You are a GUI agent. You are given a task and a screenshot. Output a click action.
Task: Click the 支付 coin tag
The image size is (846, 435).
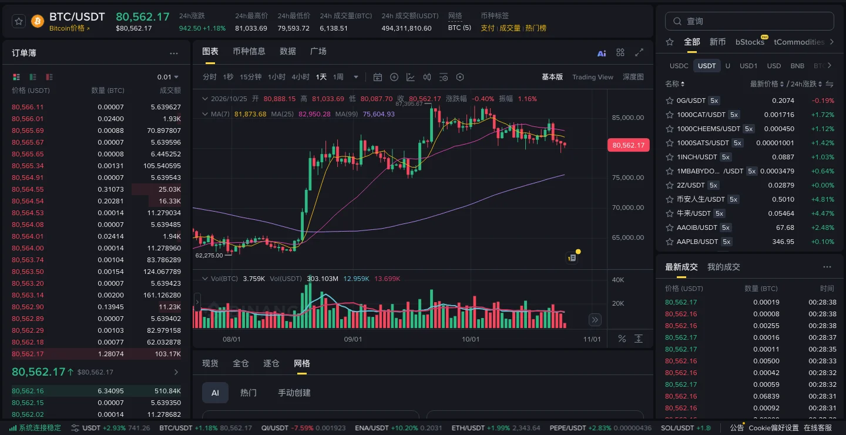(x=488, y=28)
